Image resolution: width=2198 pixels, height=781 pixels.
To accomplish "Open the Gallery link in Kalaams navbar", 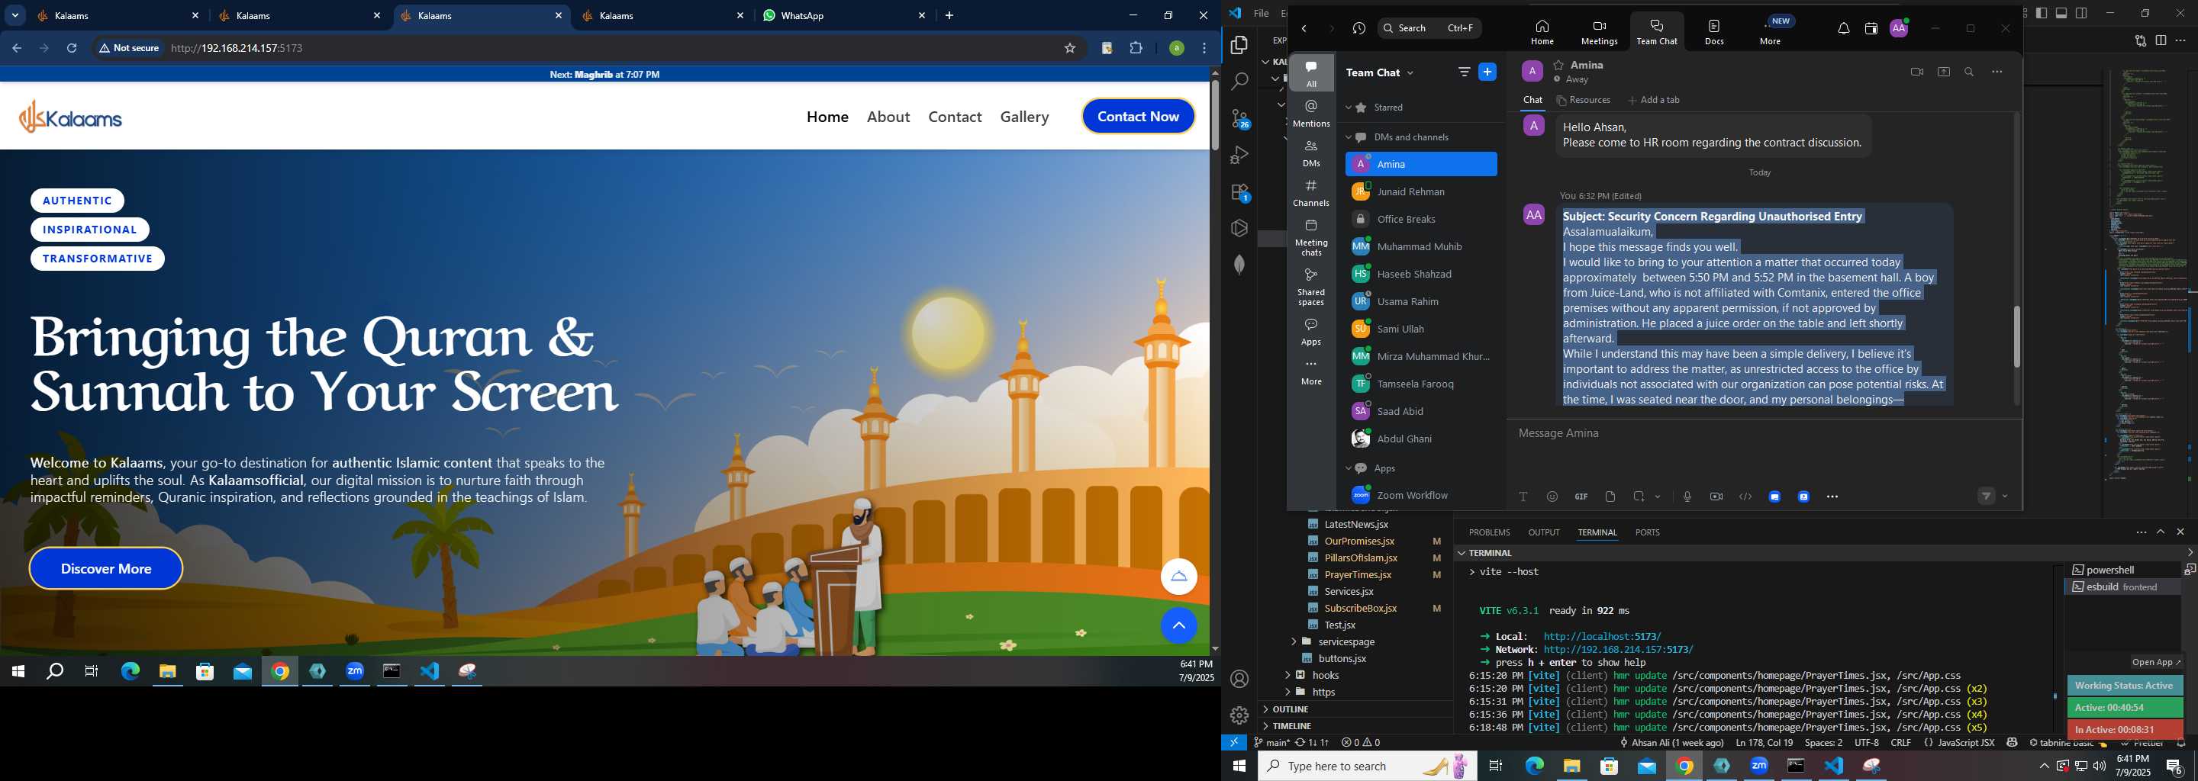I will pos(1024,117).
